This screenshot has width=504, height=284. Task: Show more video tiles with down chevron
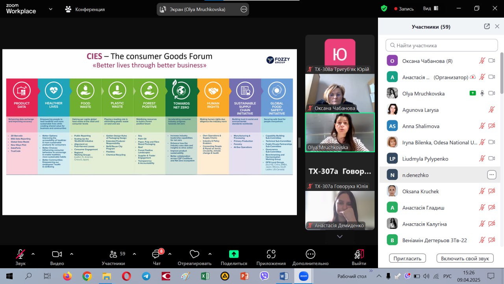[x=340, y=236]
